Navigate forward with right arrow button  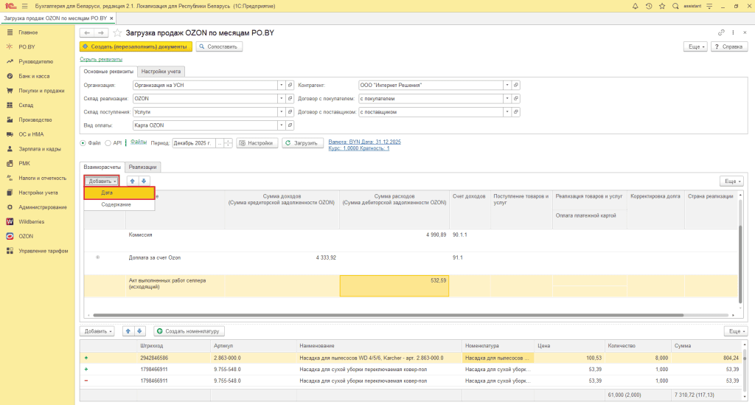[x=100, y=32]
